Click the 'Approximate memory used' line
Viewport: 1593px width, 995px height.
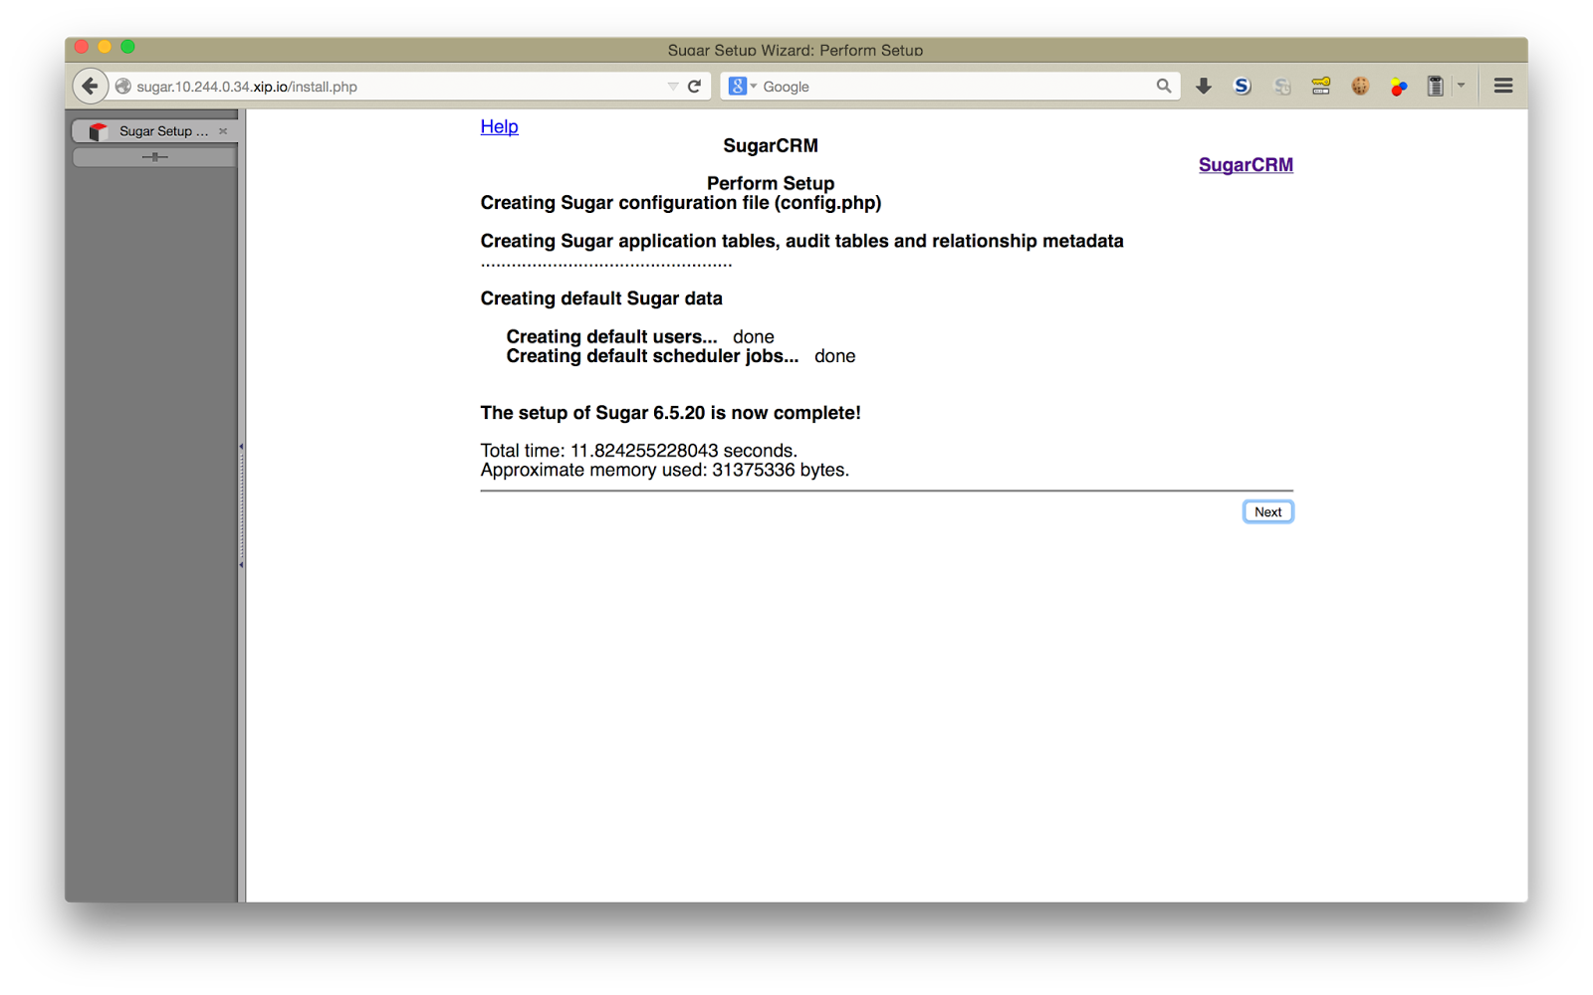(665, 470)
